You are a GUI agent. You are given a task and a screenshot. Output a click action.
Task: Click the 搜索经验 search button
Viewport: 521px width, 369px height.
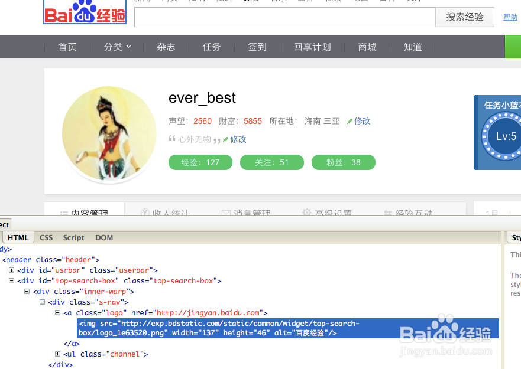tap(465, 17)
